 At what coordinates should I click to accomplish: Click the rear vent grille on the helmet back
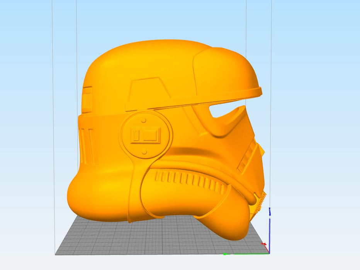(x=87, y=100)
